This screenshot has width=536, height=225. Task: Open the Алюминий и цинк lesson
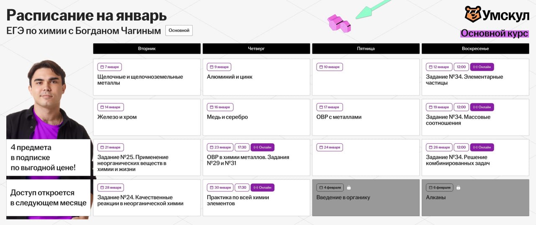(x=230, y=77)
